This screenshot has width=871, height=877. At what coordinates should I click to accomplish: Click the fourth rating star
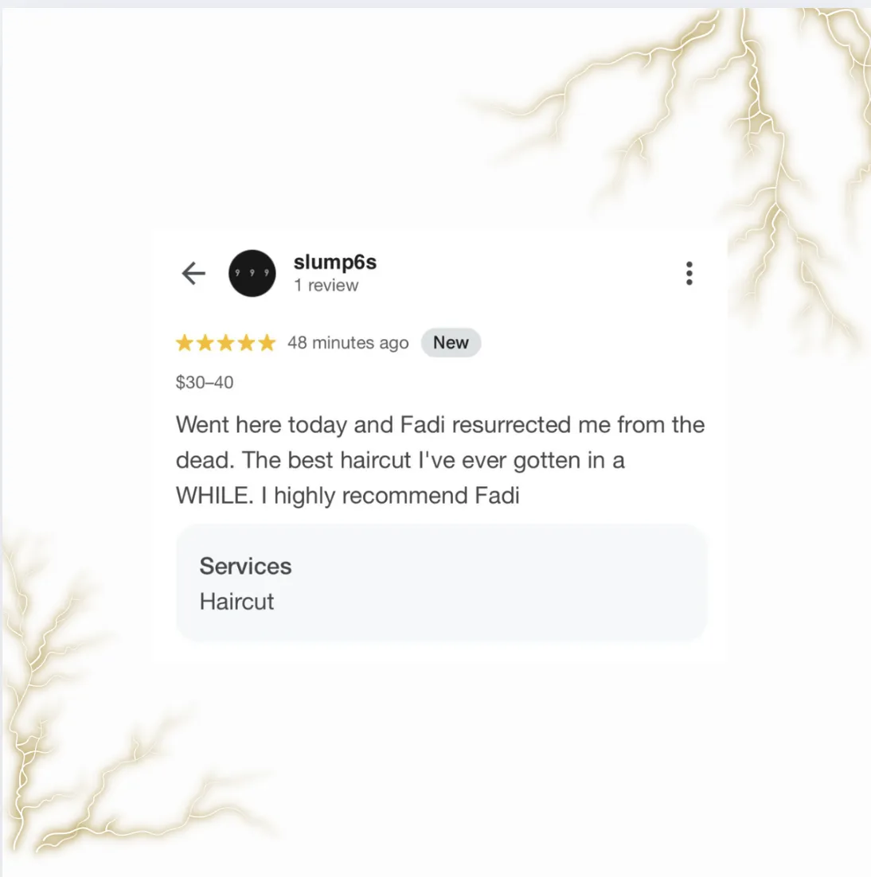pyautogui.click(x=247, y=342)
